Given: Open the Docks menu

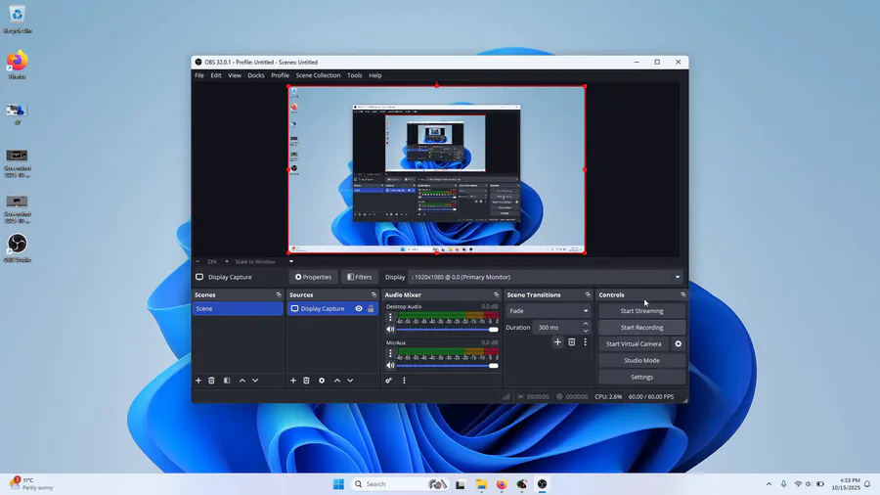Looking at the screenshot, I should [x=255, y=75].
